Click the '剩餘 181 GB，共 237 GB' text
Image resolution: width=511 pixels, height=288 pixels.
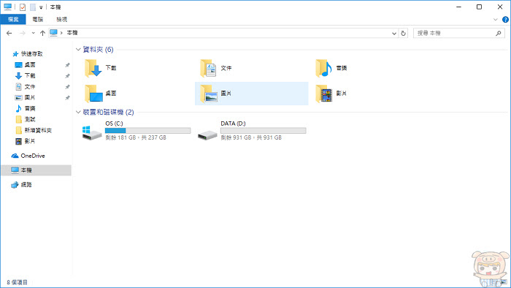[136, 137]
